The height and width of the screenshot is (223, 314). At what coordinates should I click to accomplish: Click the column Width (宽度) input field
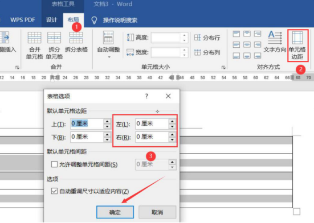pos(166,52)
